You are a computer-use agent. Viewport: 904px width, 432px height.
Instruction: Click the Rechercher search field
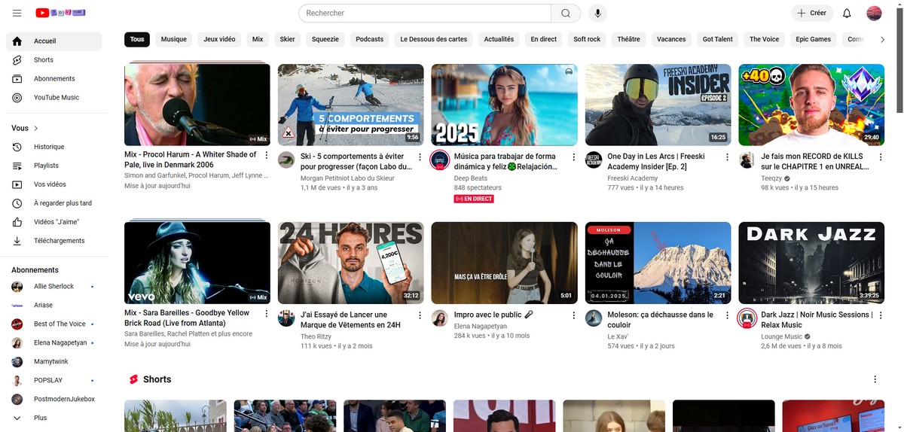[426, 13]
